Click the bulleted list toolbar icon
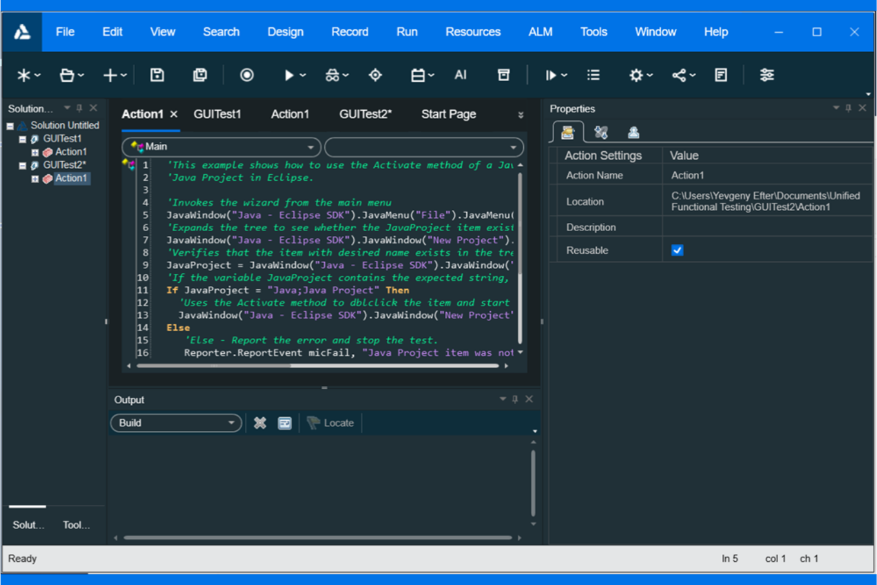The height and width of the screenshot is (585, 877). click(x=593, y=75)
